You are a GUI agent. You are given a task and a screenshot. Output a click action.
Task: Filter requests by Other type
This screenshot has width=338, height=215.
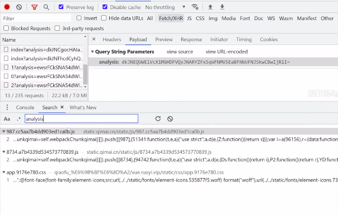[x=327, y=18]
